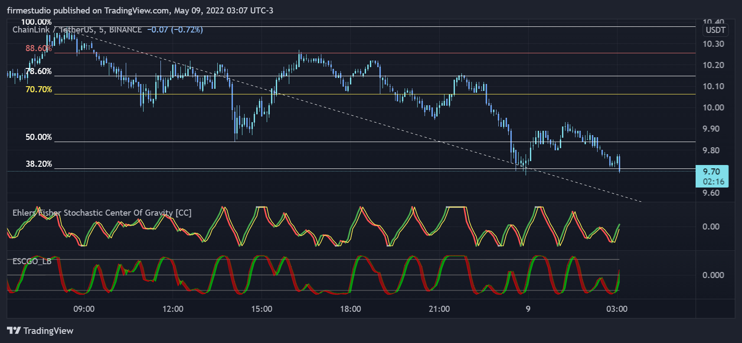Image resolution: width=742 pixels, height=343 pixels.
Task: Click the 50.00% Fibonacci level label
Action: [39, 137]
